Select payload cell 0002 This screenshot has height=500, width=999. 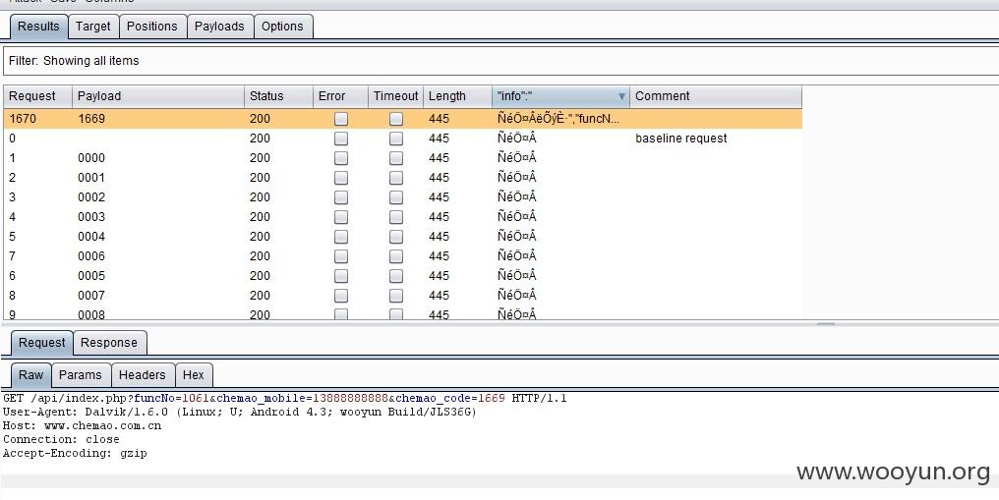click(158, 197)
